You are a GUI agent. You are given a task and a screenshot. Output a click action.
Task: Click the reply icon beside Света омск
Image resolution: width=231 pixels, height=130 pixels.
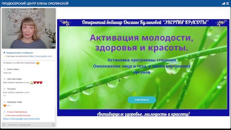click(x=4, y=69)
